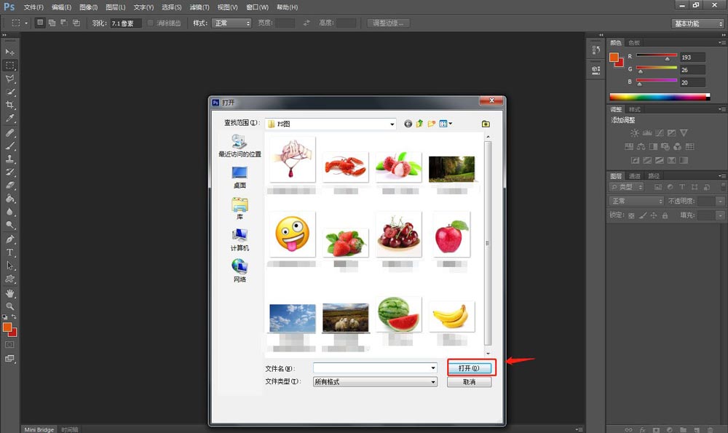Open the Mini Bridge tab
Viewport: 728px width, 433px height.
39,429
